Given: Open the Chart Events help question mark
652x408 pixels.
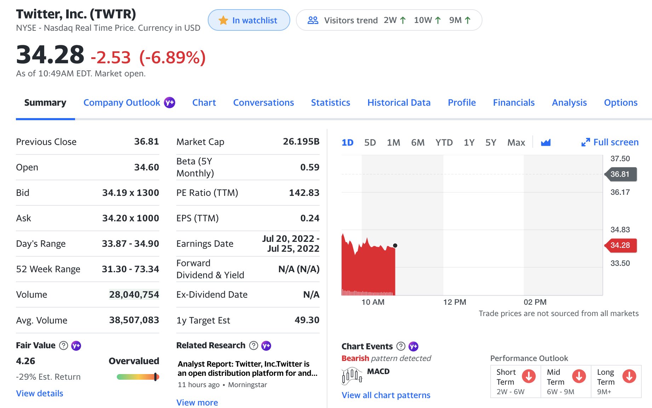Looking at the screenshot, I should pyautogui.click(x=401, y=346).
